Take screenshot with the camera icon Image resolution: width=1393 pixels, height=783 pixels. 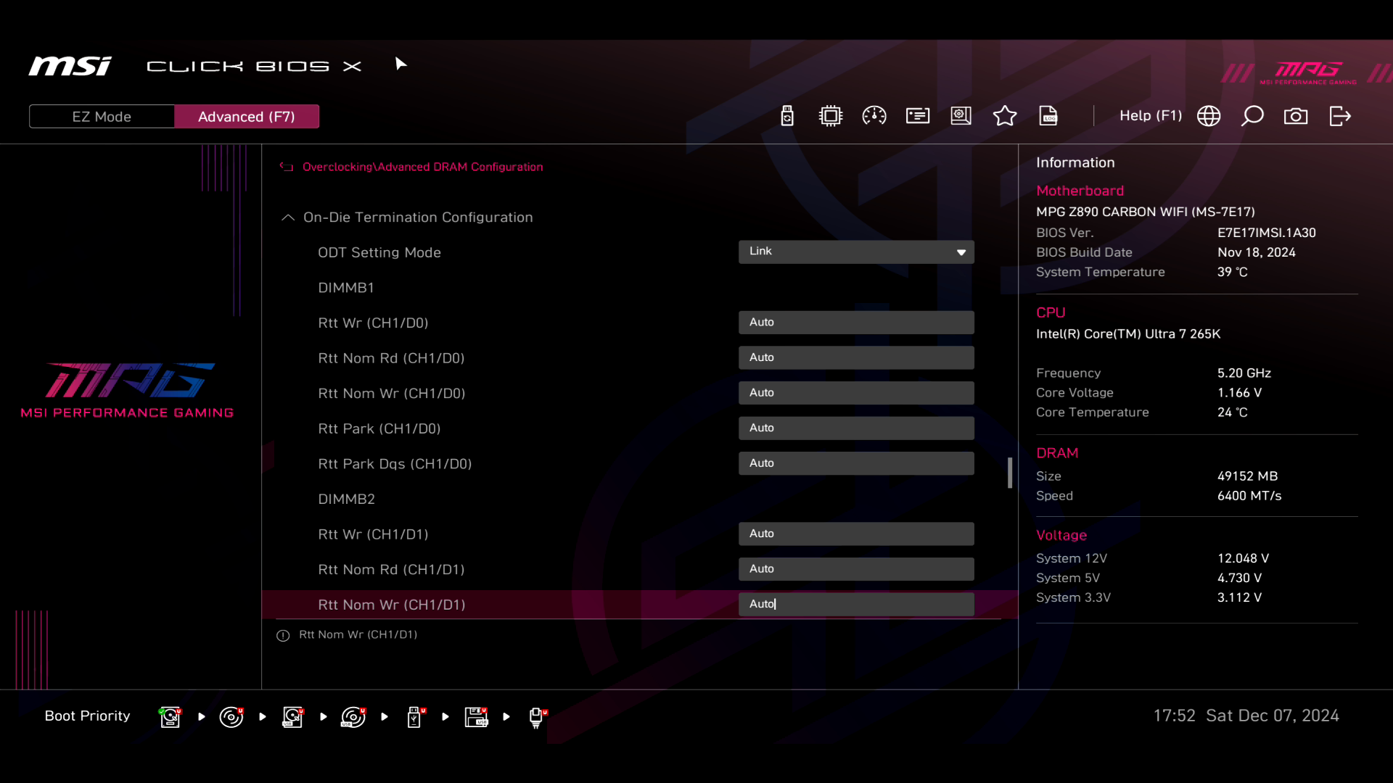coord(1295,116)
